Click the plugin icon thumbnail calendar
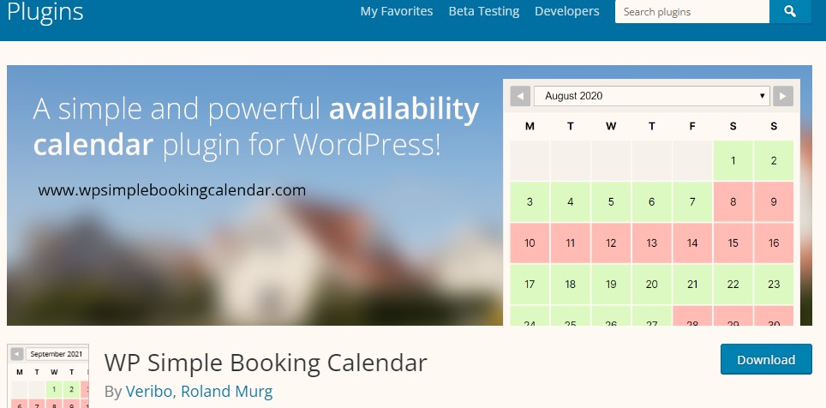826x408 pixels. [48, 375]
